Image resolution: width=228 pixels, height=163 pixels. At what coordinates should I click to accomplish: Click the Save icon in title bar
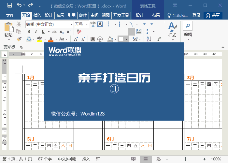(x=10, y=6)
